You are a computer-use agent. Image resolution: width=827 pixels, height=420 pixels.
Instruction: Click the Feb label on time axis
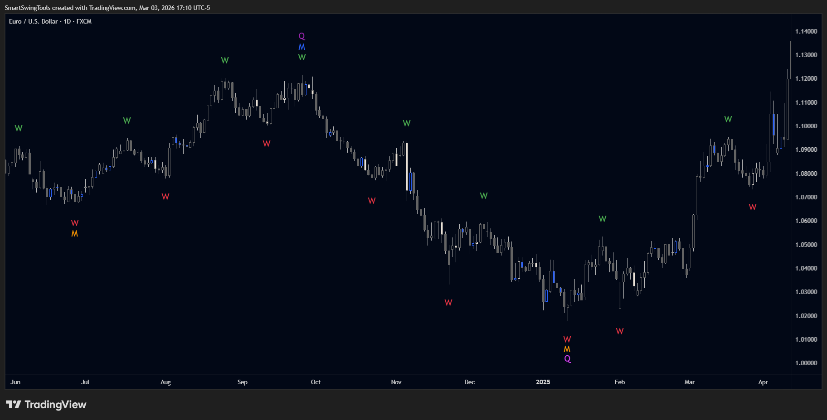pyautogui.click(x=620, y=382)
